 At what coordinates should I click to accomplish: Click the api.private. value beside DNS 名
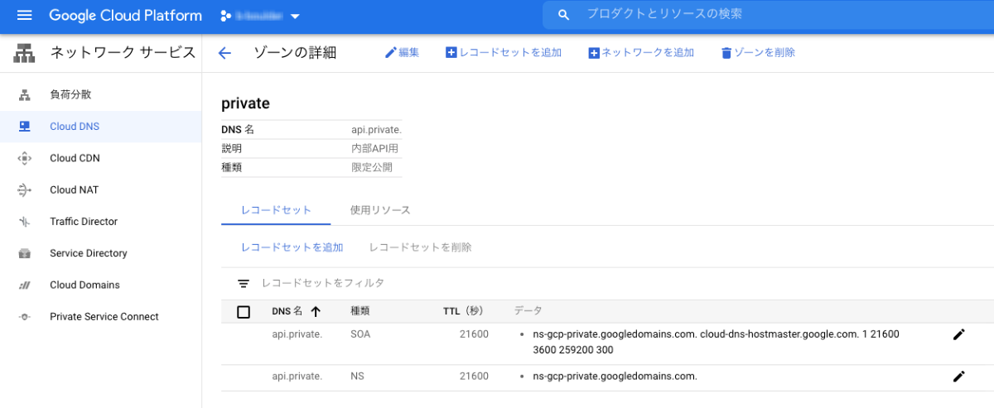pos(376,130)
